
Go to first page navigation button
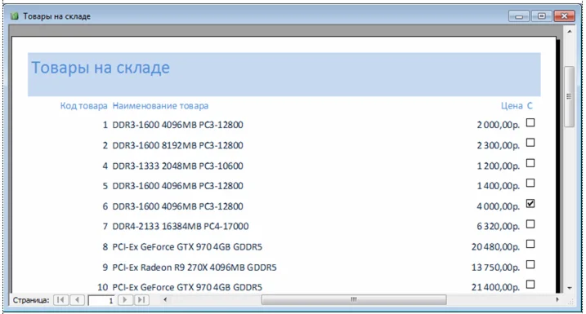(x=61, y=300)
